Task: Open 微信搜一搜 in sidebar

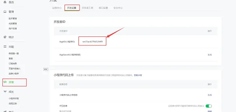Action: [14, 54]
